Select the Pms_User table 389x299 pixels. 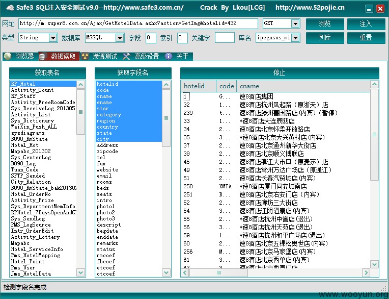[43, 267]
